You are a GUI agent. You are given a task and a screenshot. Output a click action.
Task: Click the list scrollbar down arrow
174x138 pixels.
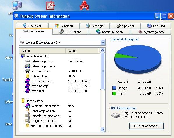102,130
